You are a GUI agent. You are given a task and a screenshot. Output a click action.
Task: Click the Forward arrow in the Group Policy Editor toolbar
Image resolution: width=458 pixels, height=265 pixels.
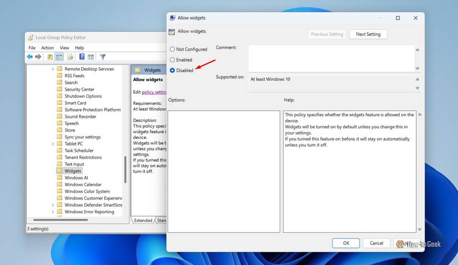[38, 57]
